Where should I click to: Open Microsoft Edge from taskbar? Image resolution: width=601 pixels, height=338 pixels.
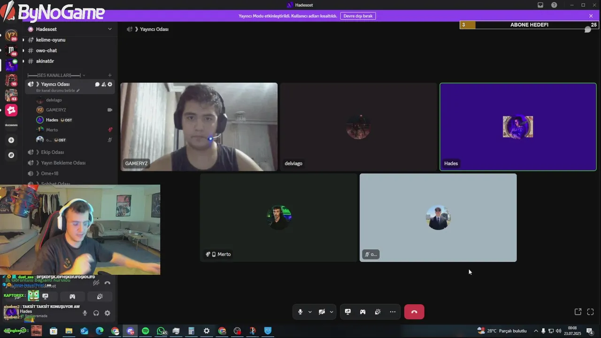pyautogui.click(x=100, y=331)
